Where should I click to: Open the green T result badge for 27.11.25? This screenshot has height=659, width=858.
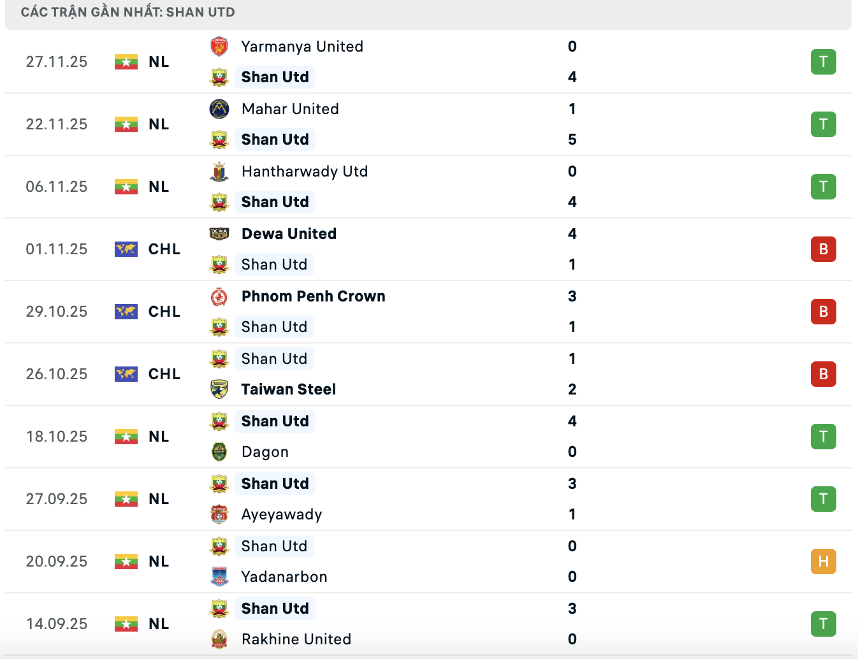pyautogui.click(x=824, y=62)
